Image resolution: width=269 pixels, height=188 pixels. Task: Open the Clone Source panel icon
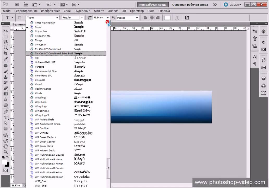[x=255, y=46]
